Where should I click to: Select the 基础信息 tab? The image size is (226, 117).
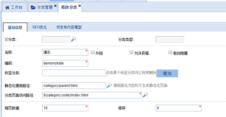pos(15,27)
